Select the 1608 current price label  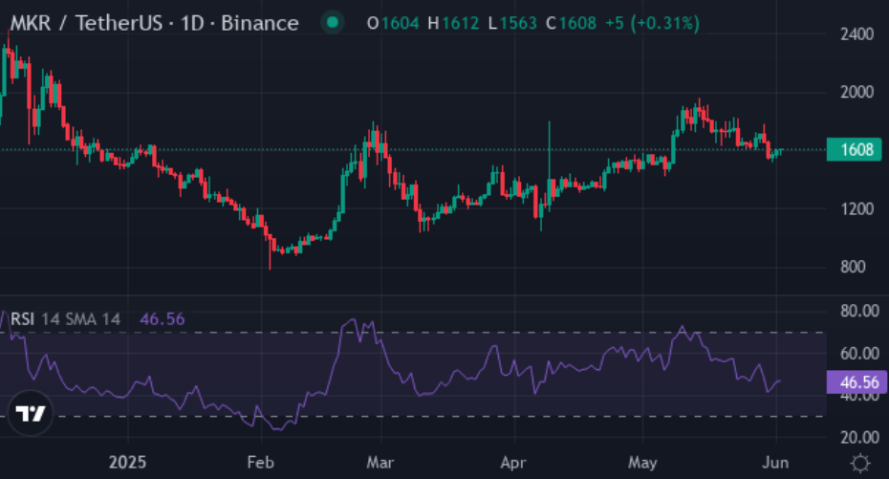pos(855,150)
